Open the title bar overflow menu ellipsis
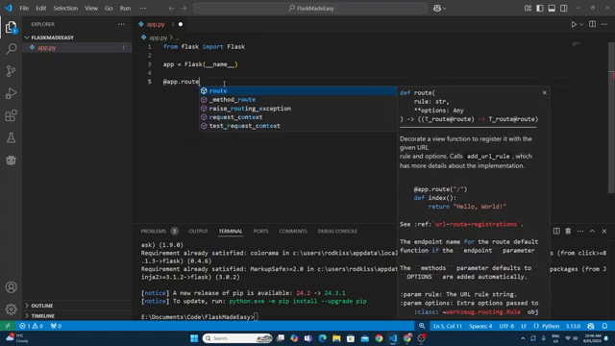The width and height of the screenshot is (615, 346). 143,8
